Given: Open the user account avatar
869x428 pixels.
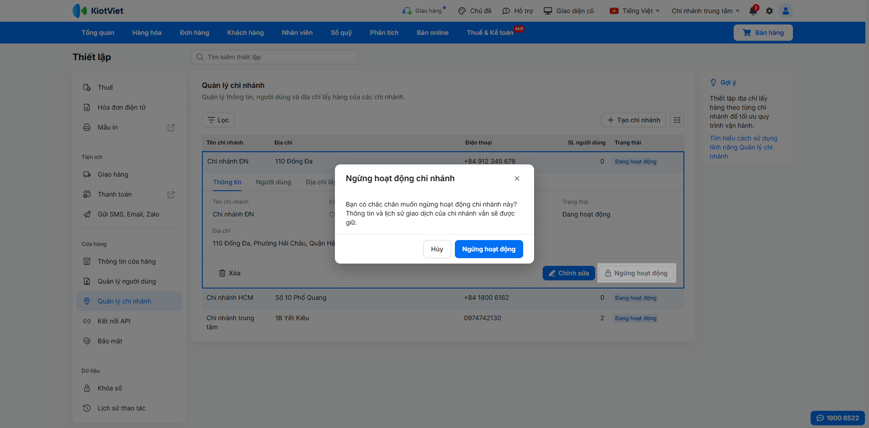Looking at the screenshot, I should point(786,11).
